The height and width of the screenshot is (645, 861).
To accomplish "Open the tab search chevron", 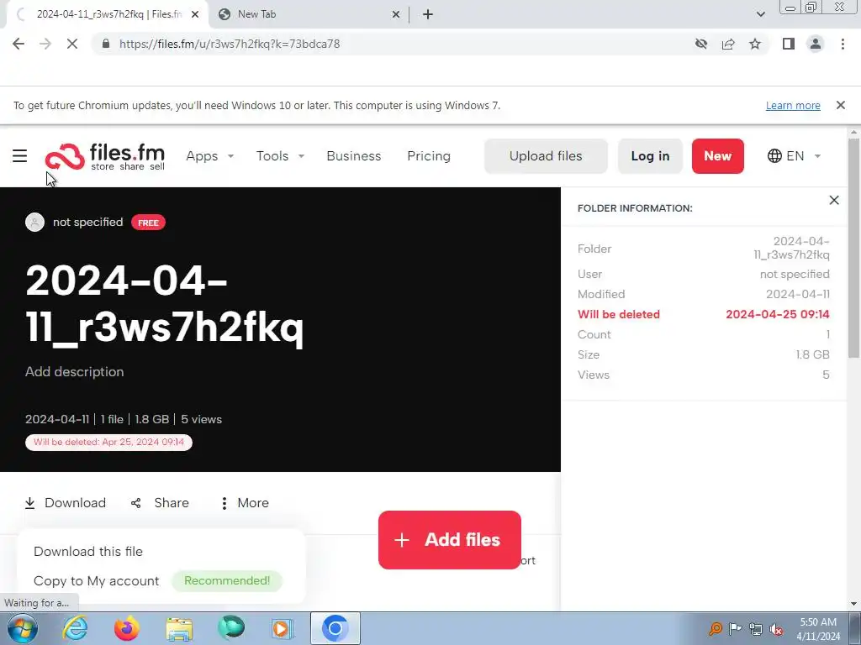I will pyautogui.click(x=760, y=14).
